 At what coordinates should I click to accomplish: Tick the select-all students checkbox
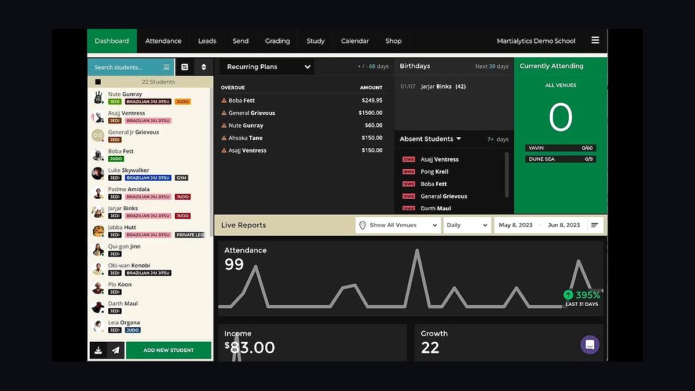click(98, 82)
